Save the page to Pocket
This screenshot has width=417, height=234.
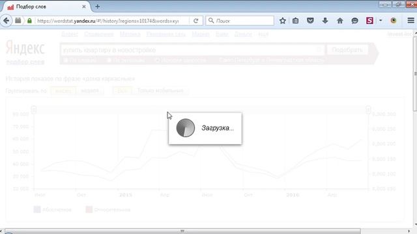point(310,21)
